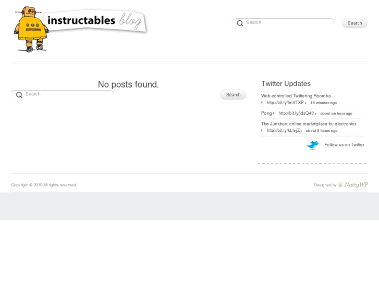This screenshot has width=379, height=284.
Task: Click the Follow us on Twitter link
Action: tap(344, 145)
